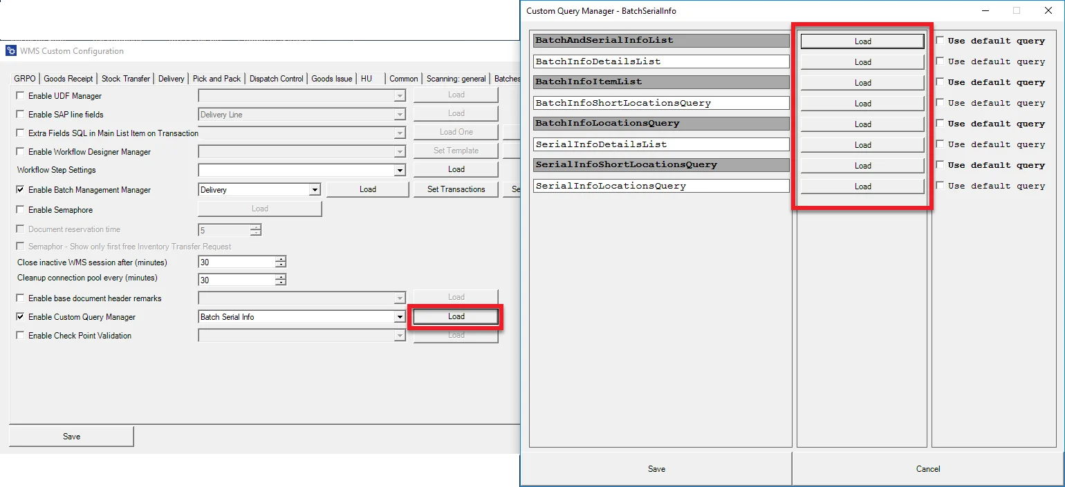Open the Batch Serial Info dropdown
1065x487 pixels.
(x=399, y=316)
